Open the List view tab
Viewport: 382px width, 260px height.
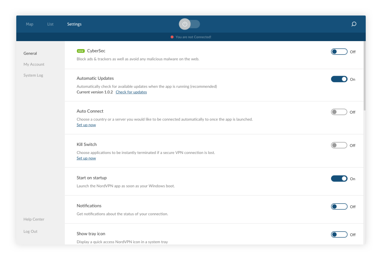click(x=50, y=24)
